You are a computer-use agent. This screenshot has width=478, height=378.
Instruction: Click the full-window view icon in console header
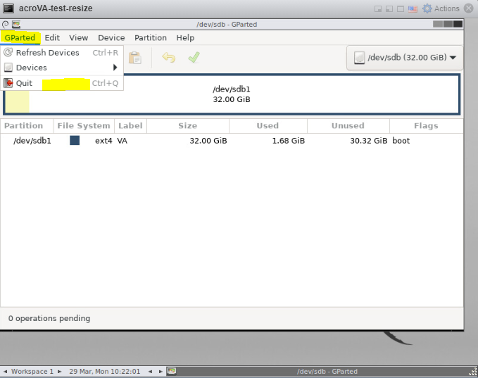point(401,9)
